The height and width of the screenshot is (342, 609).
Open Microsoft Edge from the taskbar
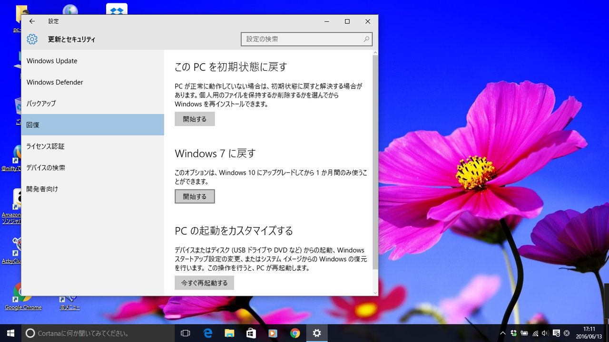[207, 332]
